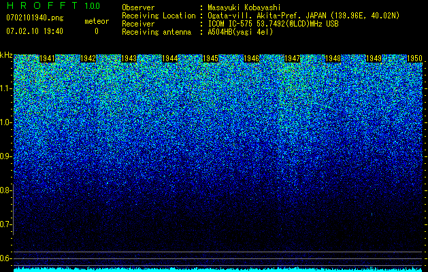Click the 1.1 frequency axis label
Screen dimensions: 428x272
pos(5,88)
